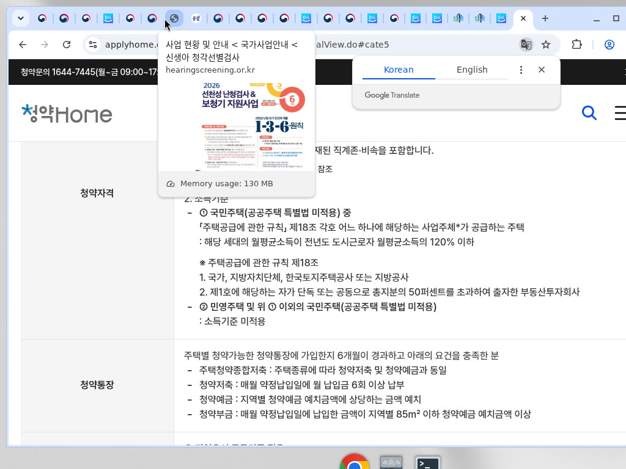Click the '① 국민주택(공공주택 특별법 미적용) 중' heading

click(x=275, y=213)
